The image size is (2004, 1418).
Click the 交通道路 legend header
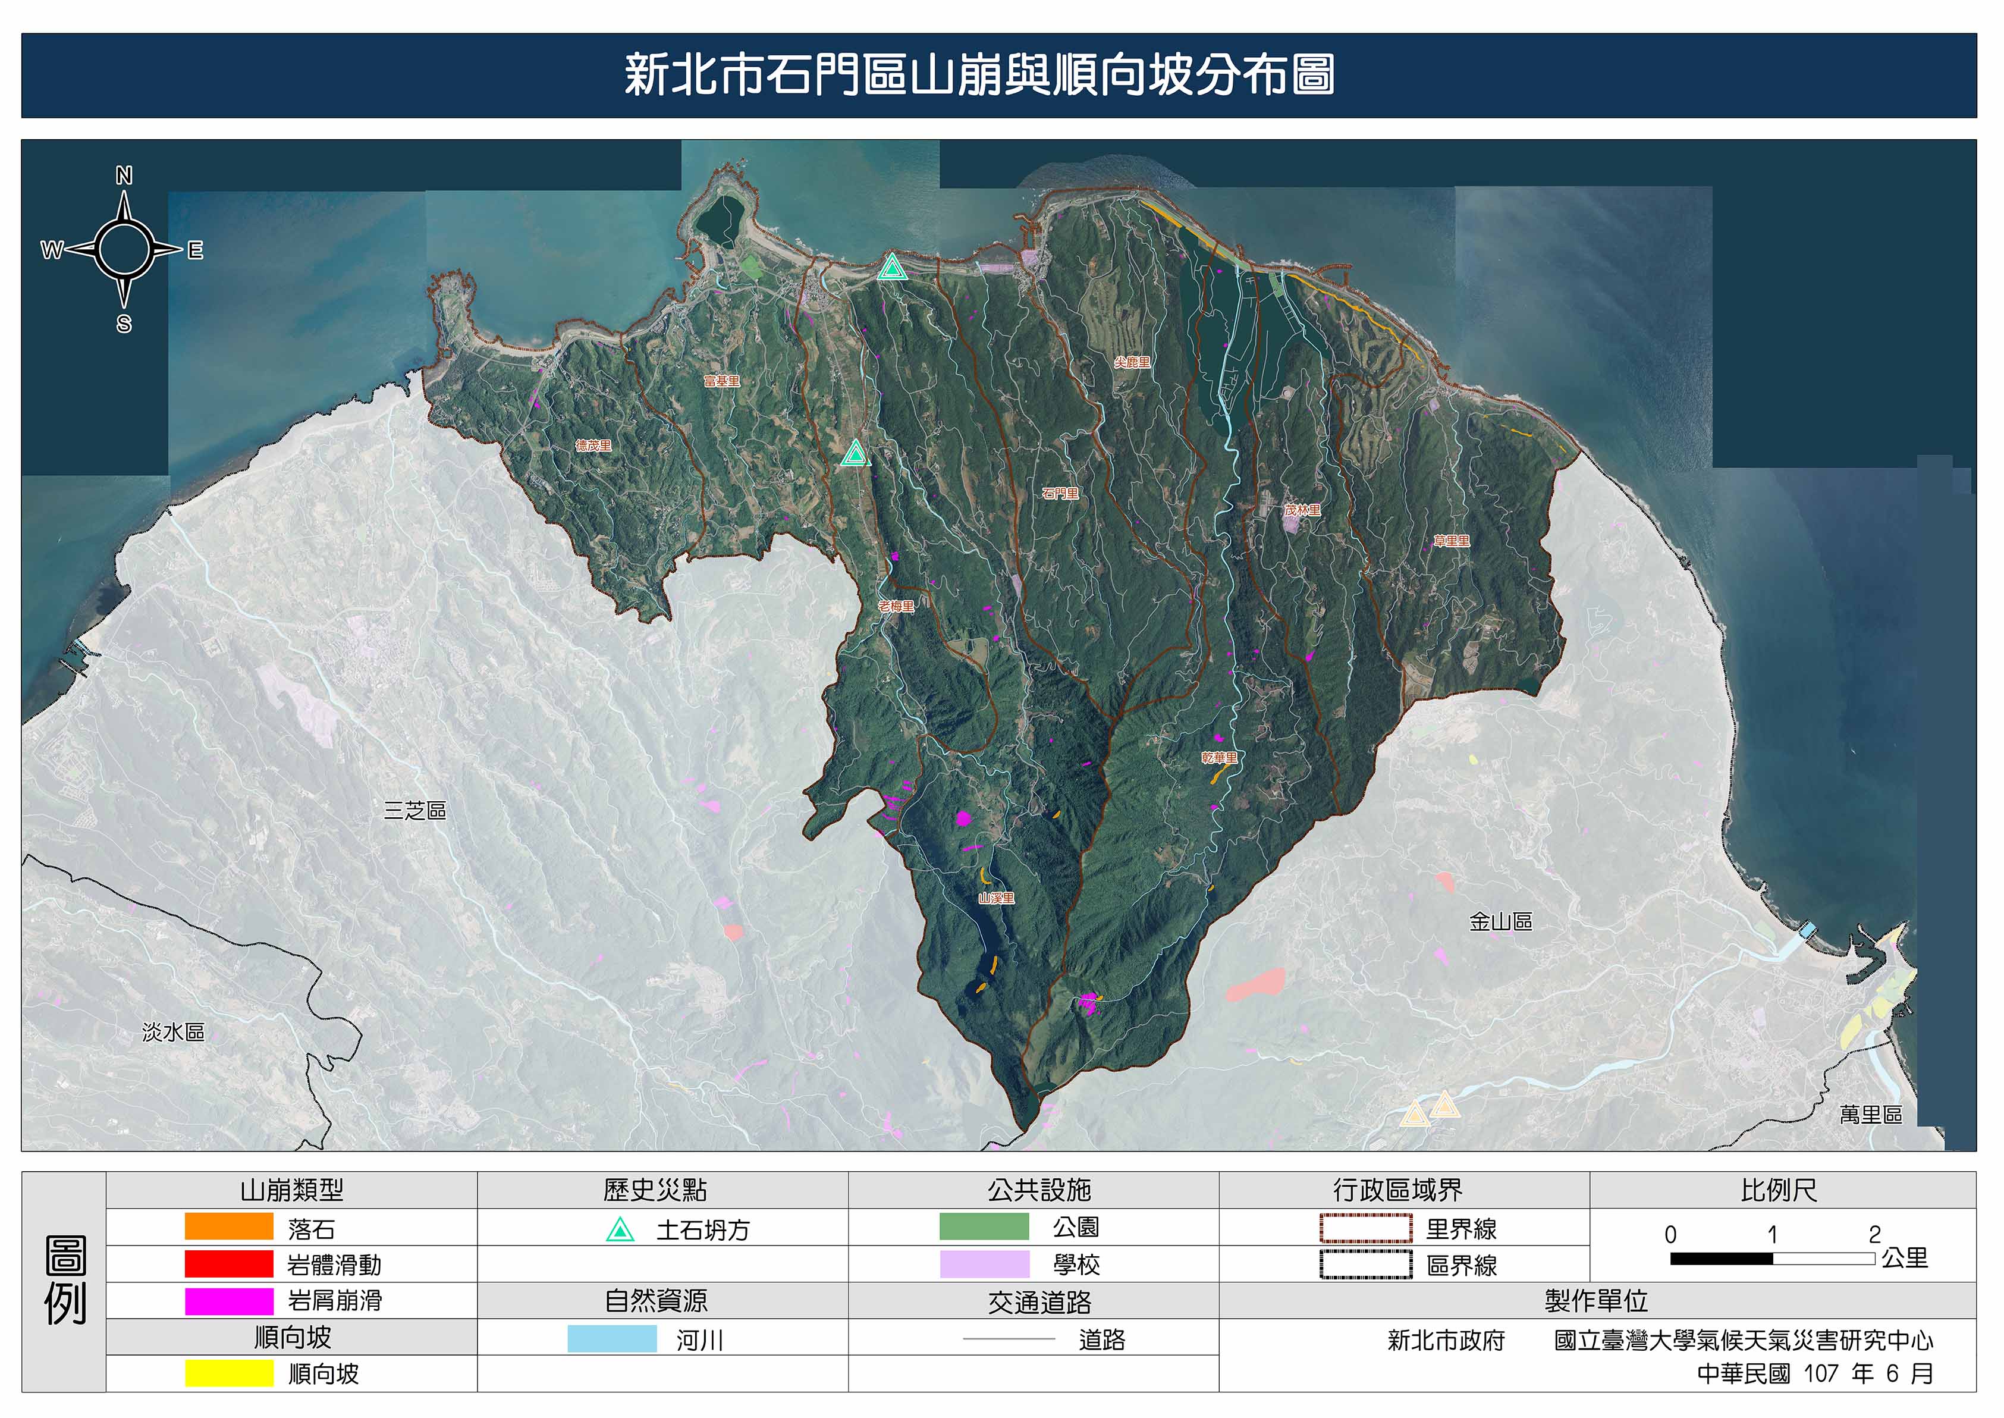click(x=1039, y=1303)
